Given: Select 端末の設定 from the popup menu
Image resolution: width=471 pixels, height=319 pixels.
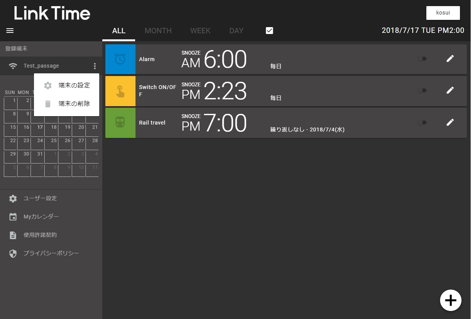Looking at the screenshot, I should pyautogui.click(x=74, y=85).
